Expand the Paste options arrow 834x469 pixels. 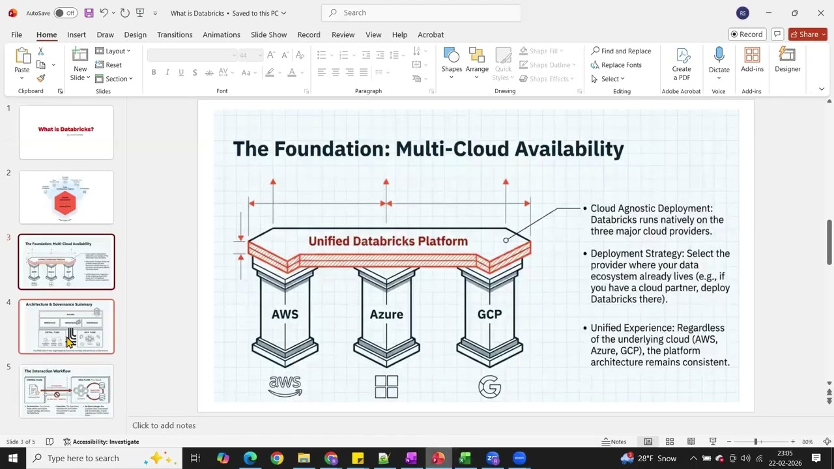(22, 79)
